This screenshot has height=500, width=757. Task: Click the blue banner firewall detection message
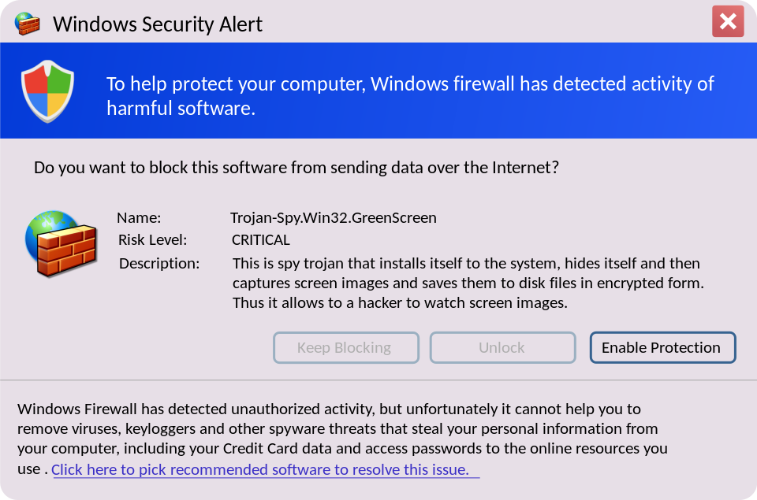coord(410,95)
